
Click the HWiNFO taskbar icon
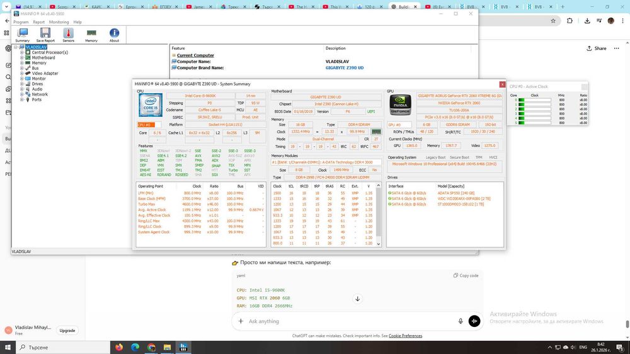183,347
